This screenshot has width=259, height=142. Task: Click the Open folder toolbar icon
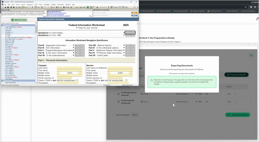click(x=5, y=7)
